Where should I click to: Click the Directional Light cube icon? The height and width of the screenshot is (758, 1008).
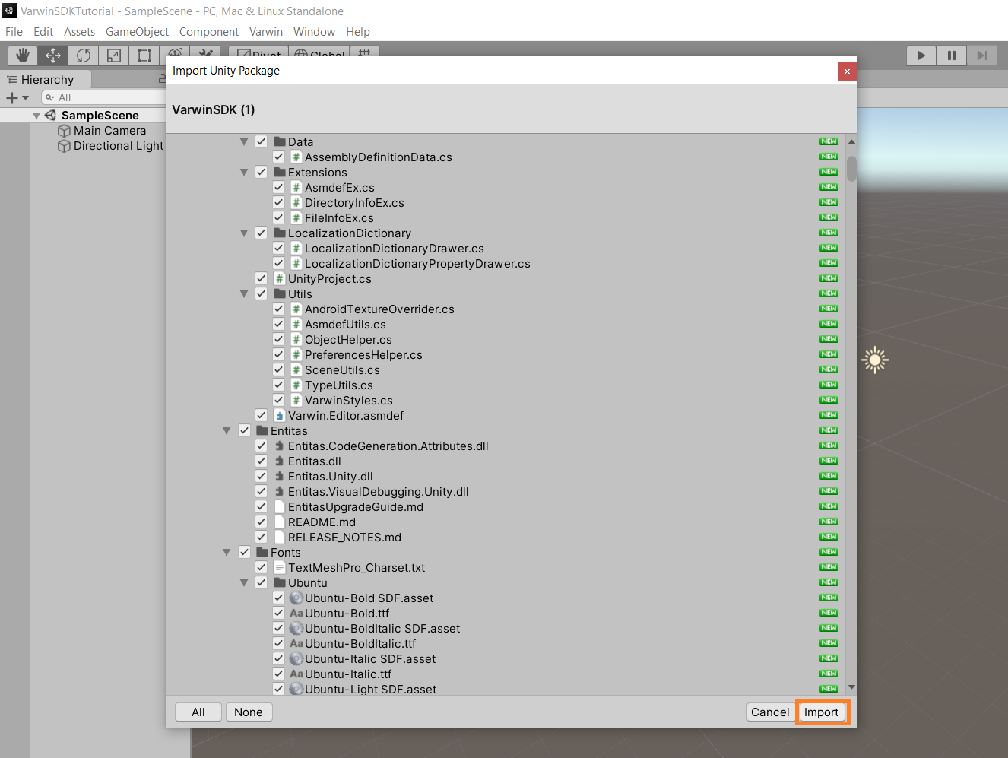point(65,146)
